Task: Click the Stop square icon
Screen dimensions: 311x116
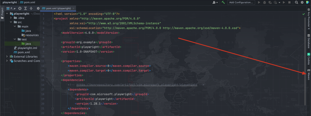Action: (289, 2)
